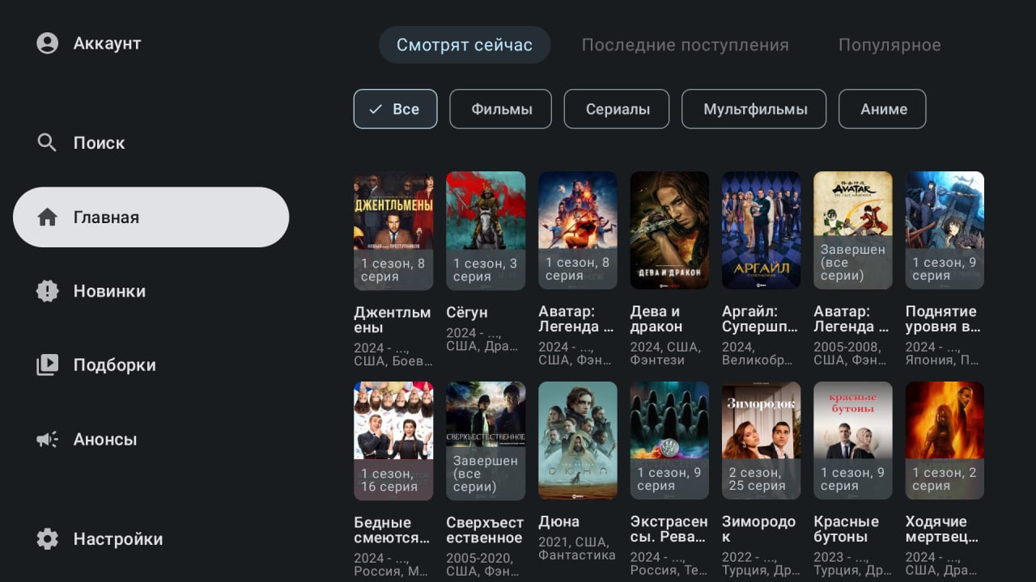Switch to the Популярное tab

[890, 45]
